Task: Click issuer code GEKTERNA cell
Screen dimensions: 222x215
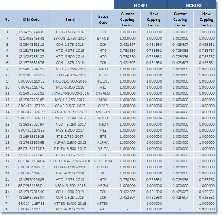Action: 103,161
